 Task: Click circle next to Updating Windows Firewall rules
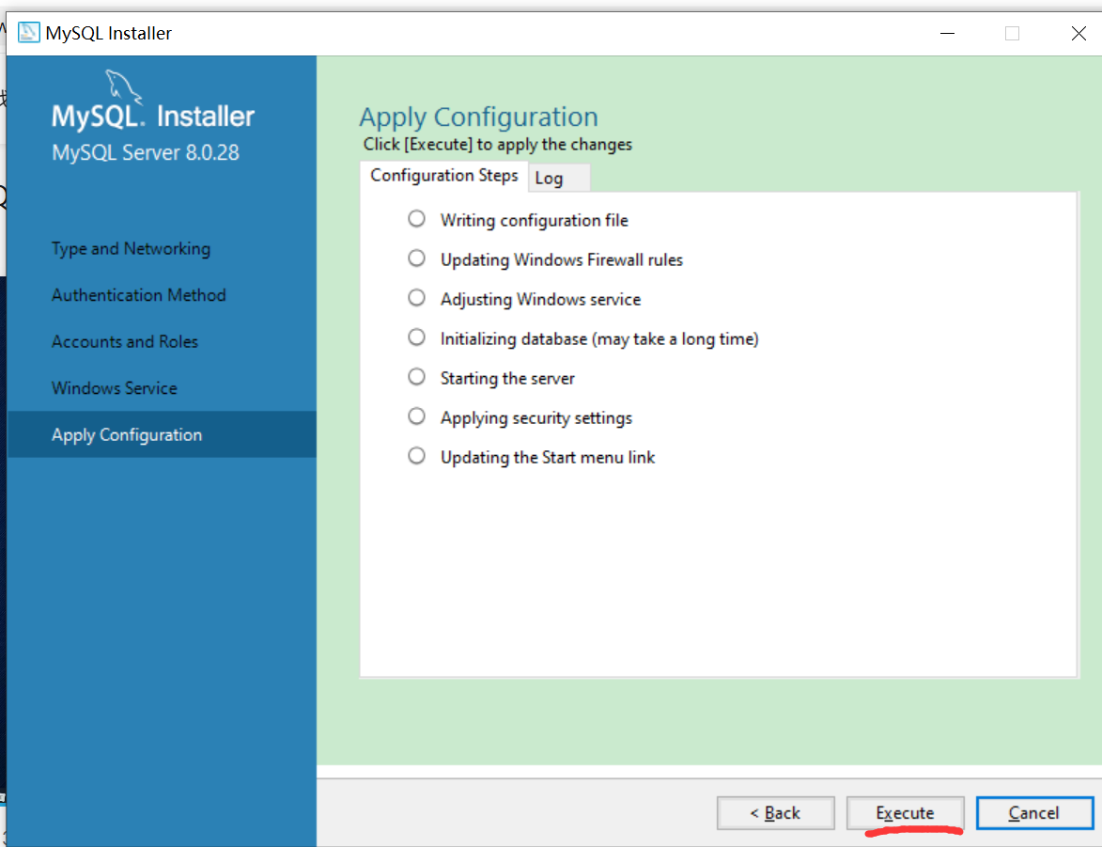click(x=417, y=259)
